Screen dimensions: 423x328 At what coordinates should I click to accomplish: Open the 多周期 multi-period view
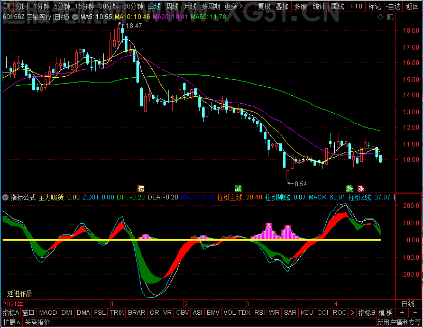click(210, 6)
